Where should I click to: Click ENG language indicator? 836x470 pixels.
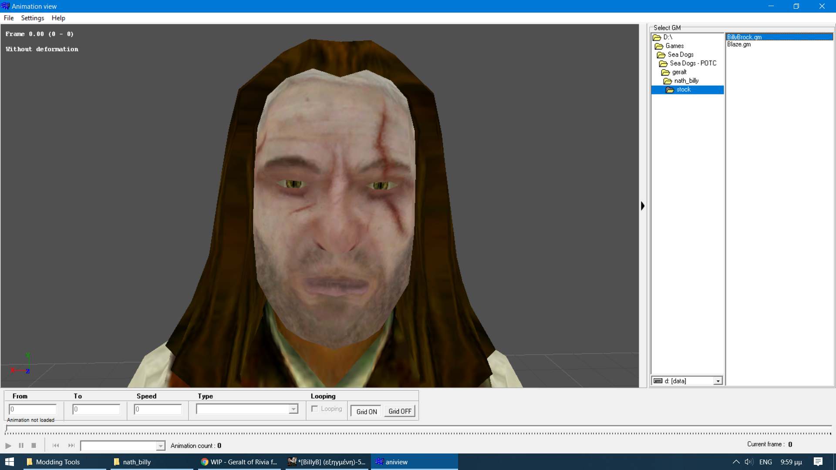point(765,462)
